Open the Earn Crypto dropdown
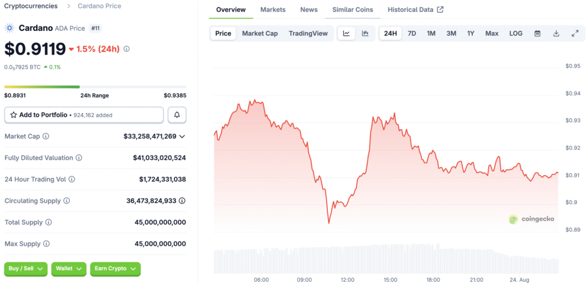 tap(115, 269)
